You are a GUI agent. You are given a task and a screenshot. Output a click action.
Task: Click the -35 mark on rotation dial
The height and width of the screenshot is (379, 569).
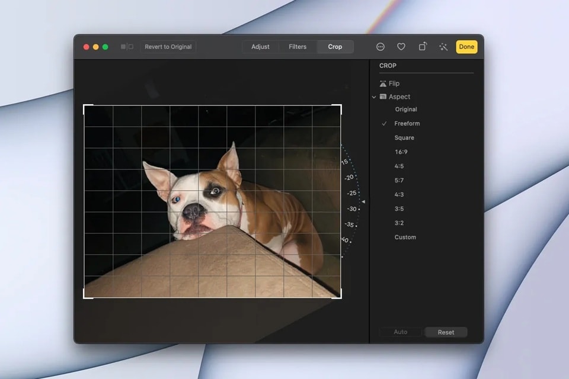click(x=349, y=224)
